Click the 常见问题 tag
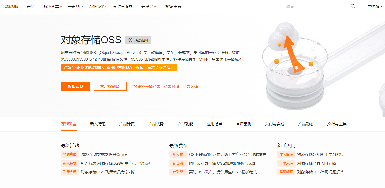 coord(286,172)
